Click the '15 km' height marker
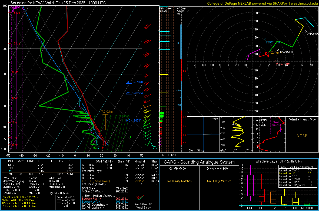 16,13
